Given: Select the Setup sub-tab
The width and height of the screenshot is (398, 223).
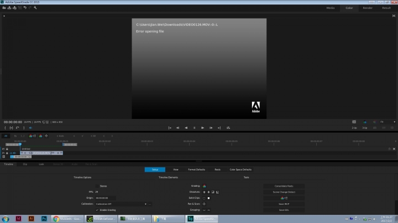Looking at the screenshot, I should [x=155, y=170].
